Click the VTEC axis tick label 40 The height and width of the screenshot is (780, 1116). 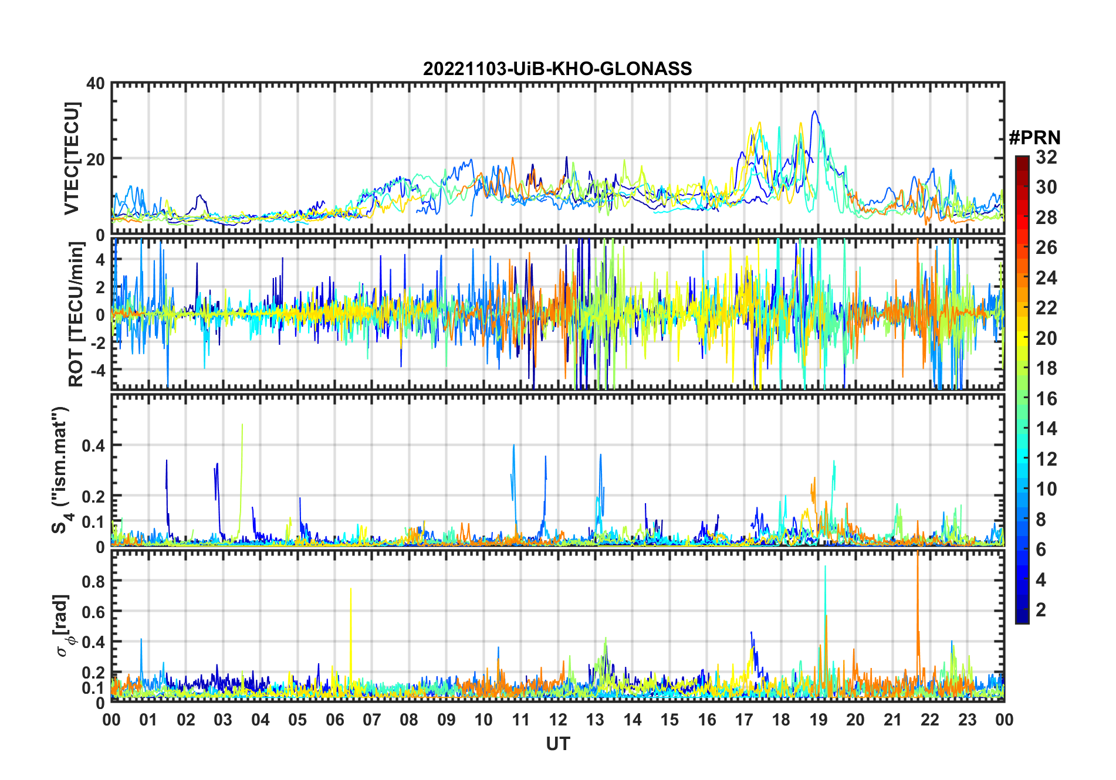(95, 84)
